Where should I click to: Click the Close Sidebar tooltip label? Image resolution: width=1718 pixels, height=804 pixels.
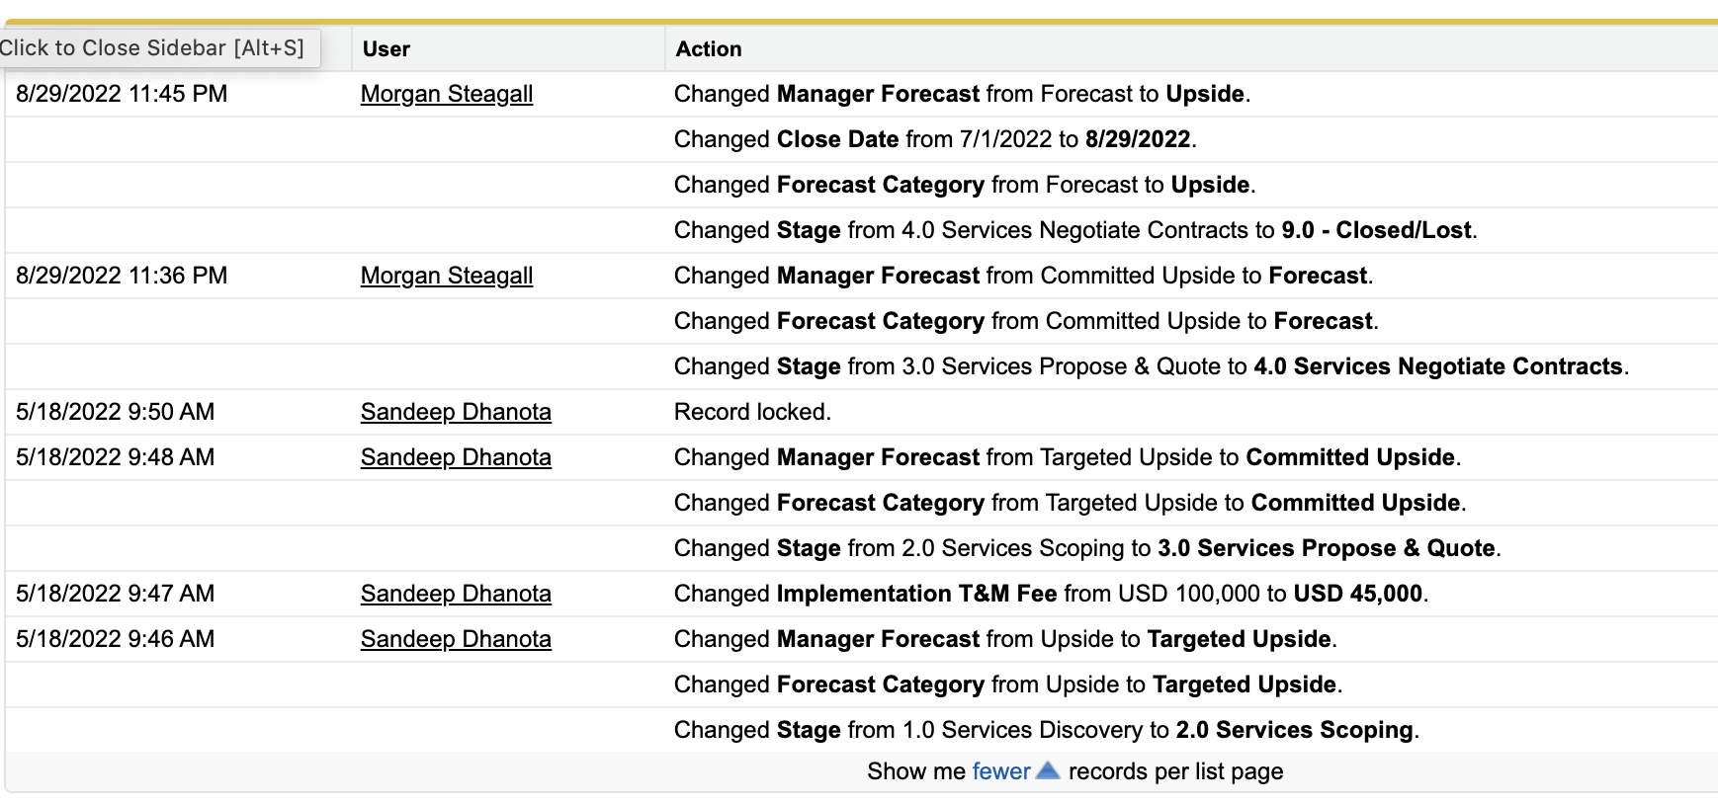(x=153, y=47)
